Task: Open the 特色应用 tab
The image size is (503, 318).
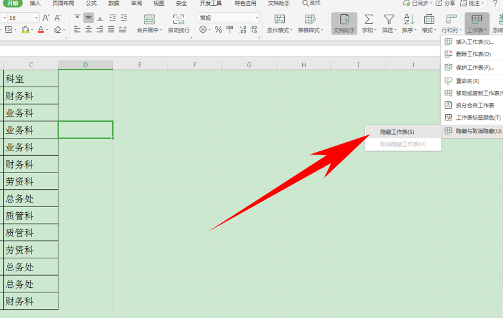Action: pos(245,3)
